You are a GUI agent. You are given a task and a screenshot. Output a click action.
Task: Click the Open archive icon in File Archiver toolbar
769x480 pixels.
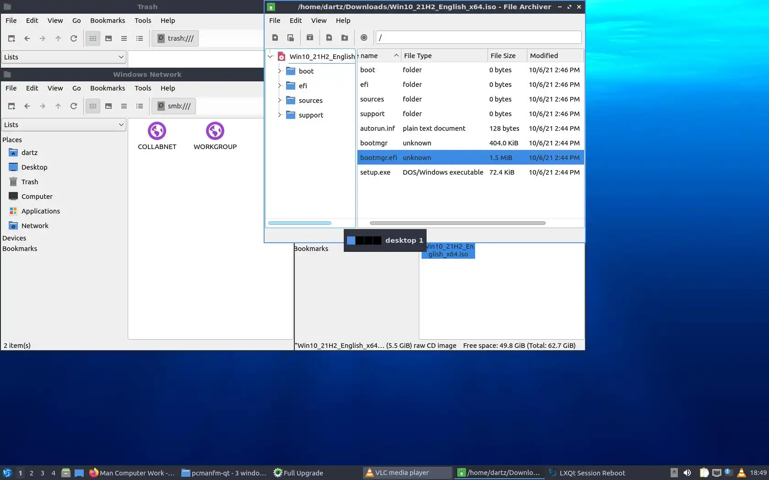click(x=290, y=38)
